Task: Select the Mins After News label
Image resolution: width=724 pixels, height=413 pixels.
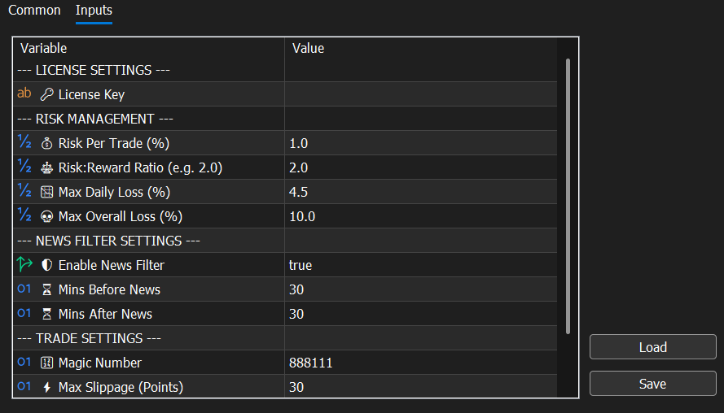Action: click(x=105, y=314)
